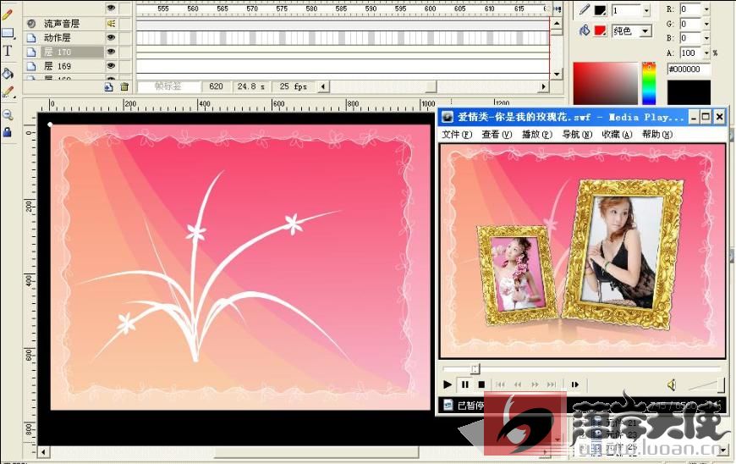Screen dimensions: 736x464
Task: Click the page icon of 层 169
Action: [31, 66]
